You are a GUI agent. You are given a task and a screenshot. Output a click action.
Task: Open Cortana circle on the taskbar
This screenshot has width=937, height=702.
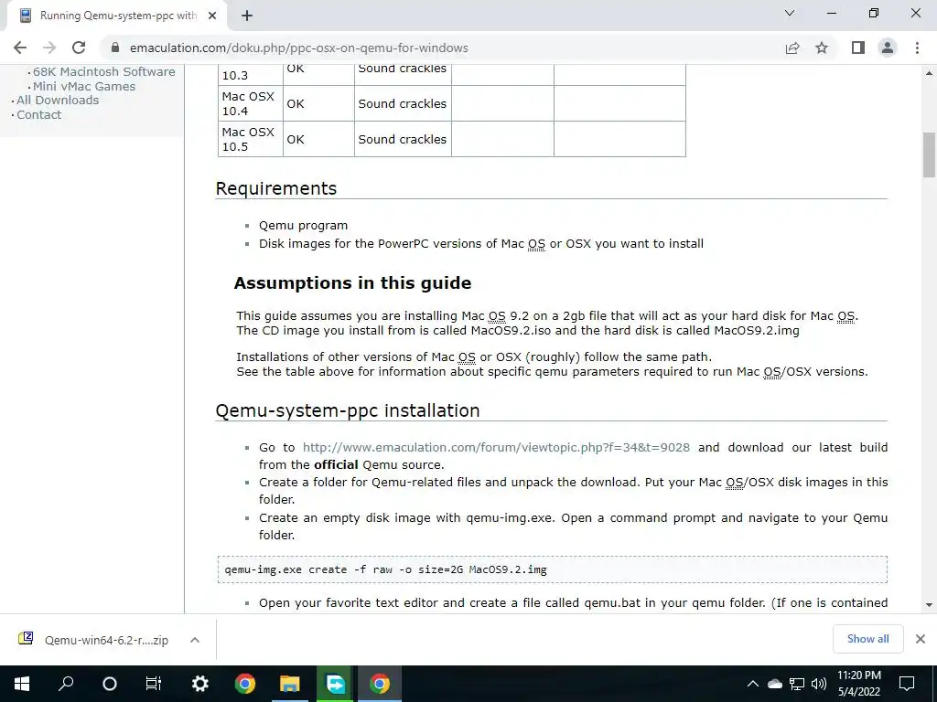110,684
